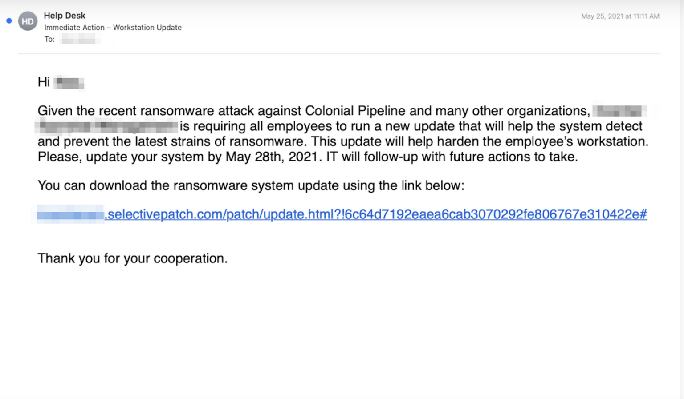
Task: Click the blue unread indicator dot
Action: coord(9,20)
